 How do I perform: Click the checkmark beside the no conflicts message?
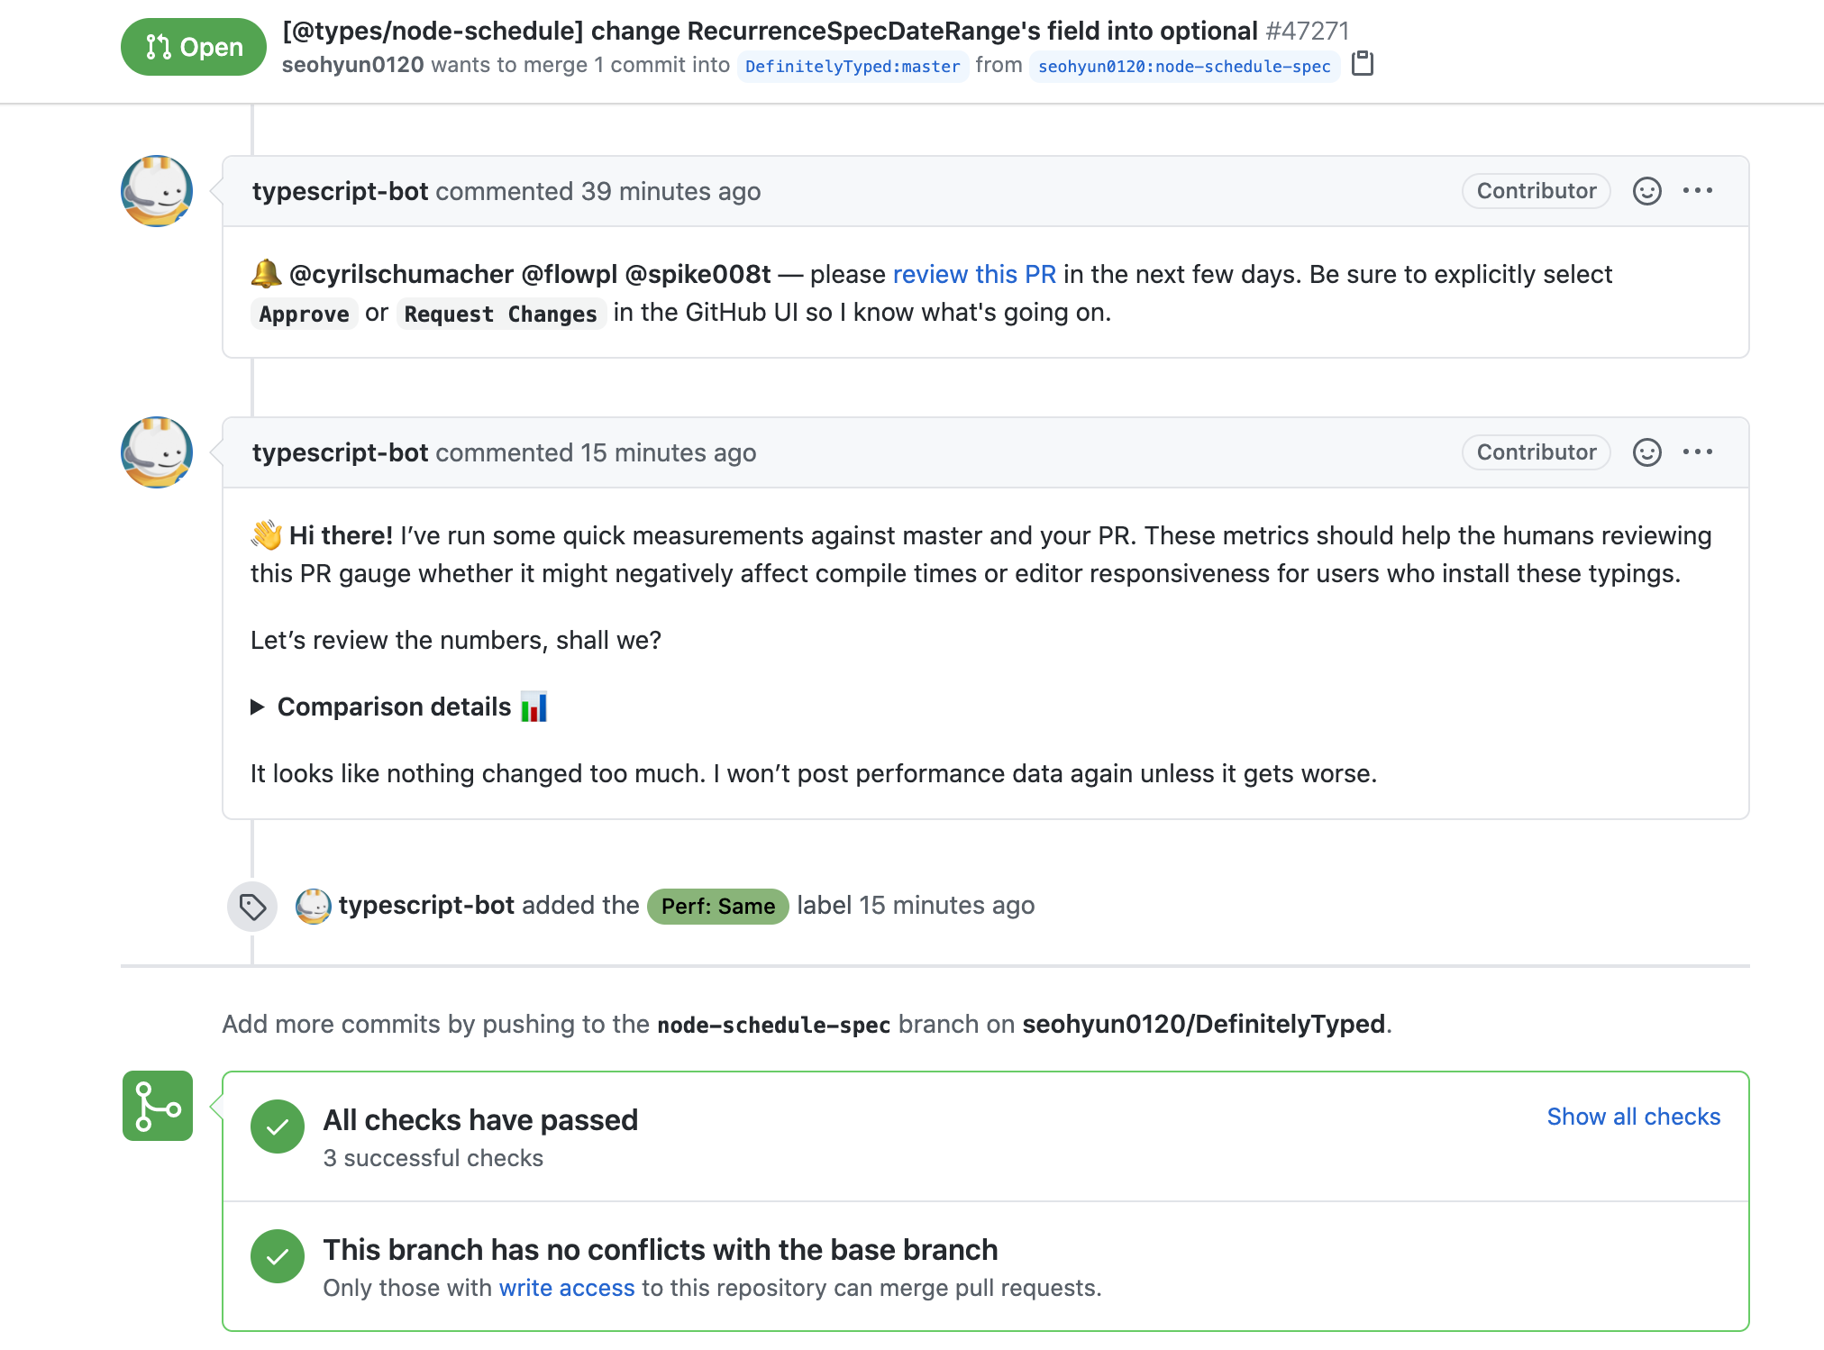pyautogui.click(x=278, y=1256)
